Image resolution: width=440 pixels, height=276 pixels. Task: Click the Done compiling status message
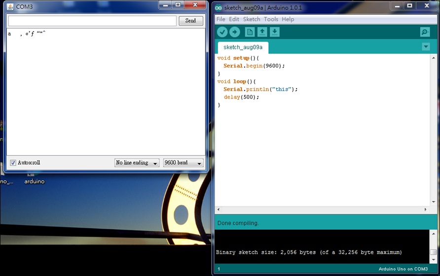pos(238,223)
